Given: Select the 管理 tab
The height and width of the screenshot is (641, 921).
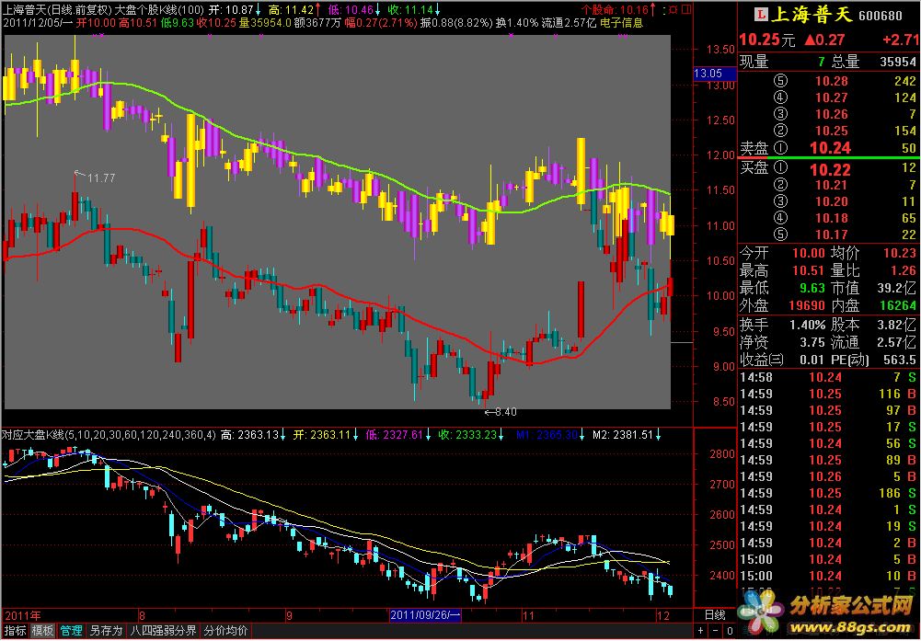Looking at the screenshot, I should point(71,631).
